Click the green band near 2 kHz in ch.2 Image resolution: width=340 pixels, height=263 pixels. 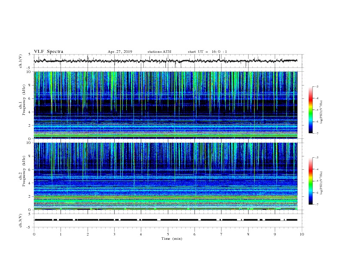pos(166,197)
